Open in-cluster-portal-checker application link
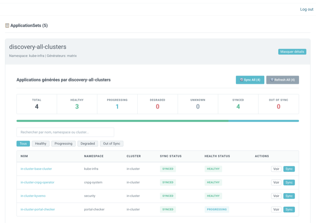Image resolution: width=316 pixels, height=223 pixels. pos(38,209)
